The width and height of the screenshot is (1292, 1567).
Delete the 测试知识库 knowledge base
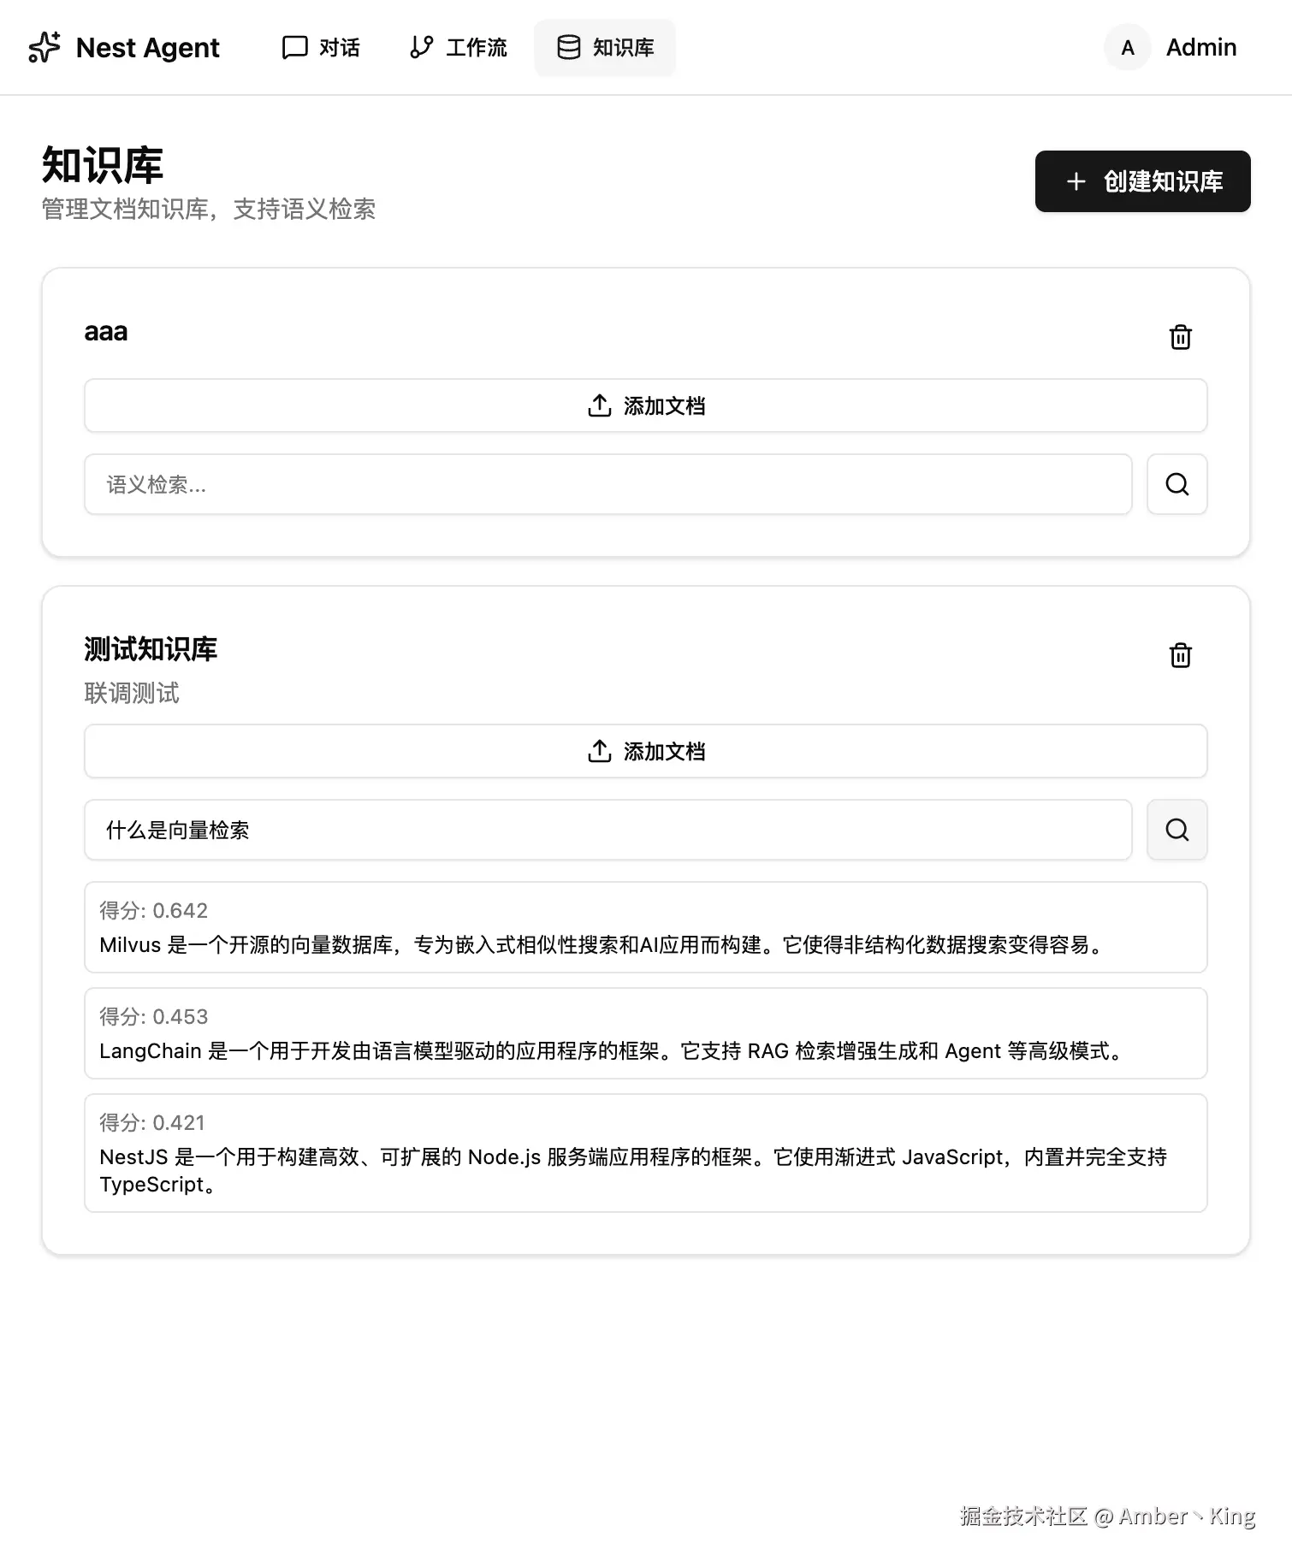[1181, 655]
